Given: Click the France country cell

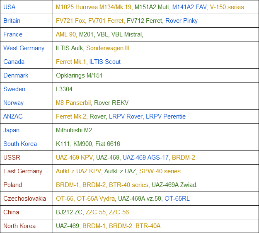Looking at the screenshot, I should [x=27, y=34].
